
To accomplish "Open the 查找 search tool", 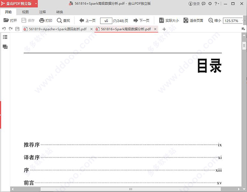I will [63, 21].
